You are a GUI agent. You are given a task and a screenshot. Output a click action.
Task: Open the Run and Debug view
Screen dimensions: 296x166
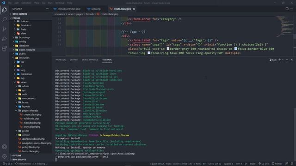tap(5, 39)
